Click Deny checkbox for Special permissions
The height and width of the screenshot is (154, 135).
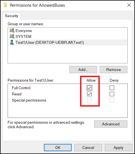coord(112,100)
